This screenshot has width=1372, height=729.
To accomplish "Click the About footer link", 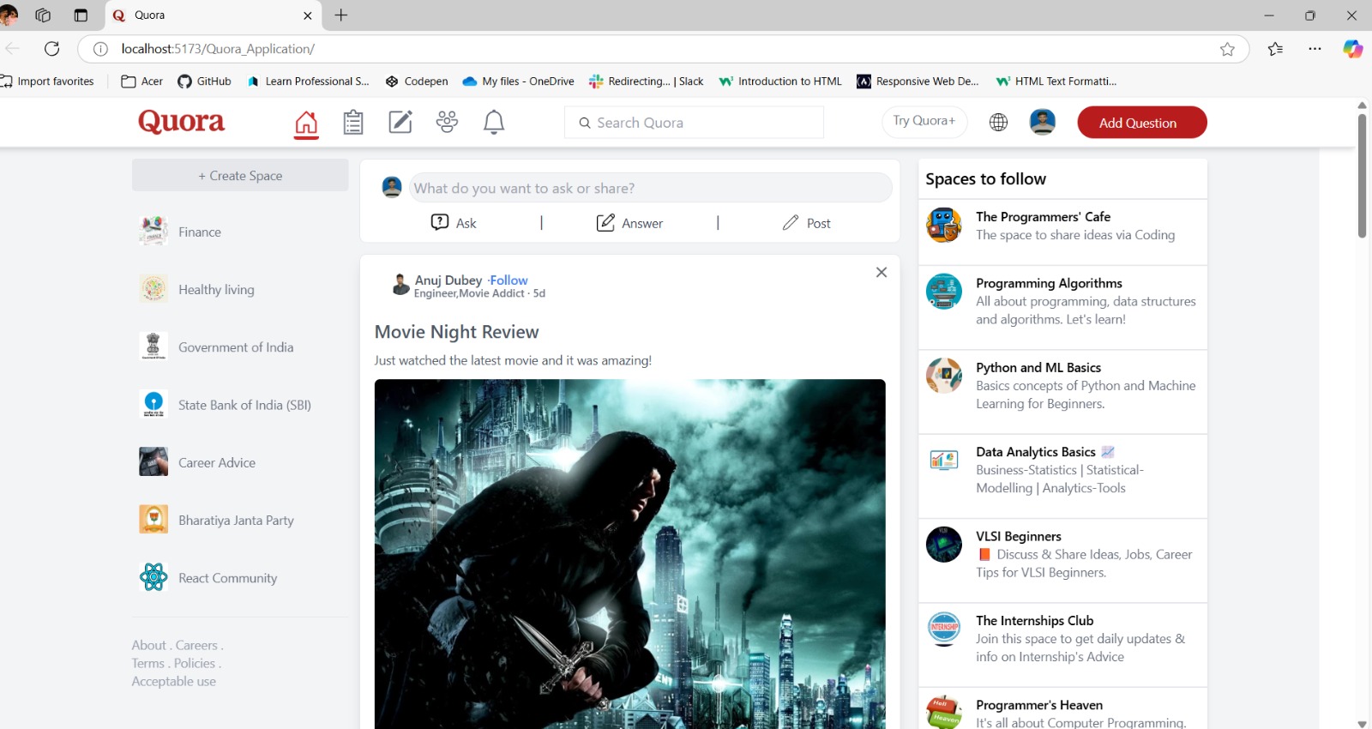I will (149, 645).
